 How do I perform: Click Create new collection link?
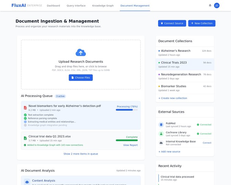[173, 98]
